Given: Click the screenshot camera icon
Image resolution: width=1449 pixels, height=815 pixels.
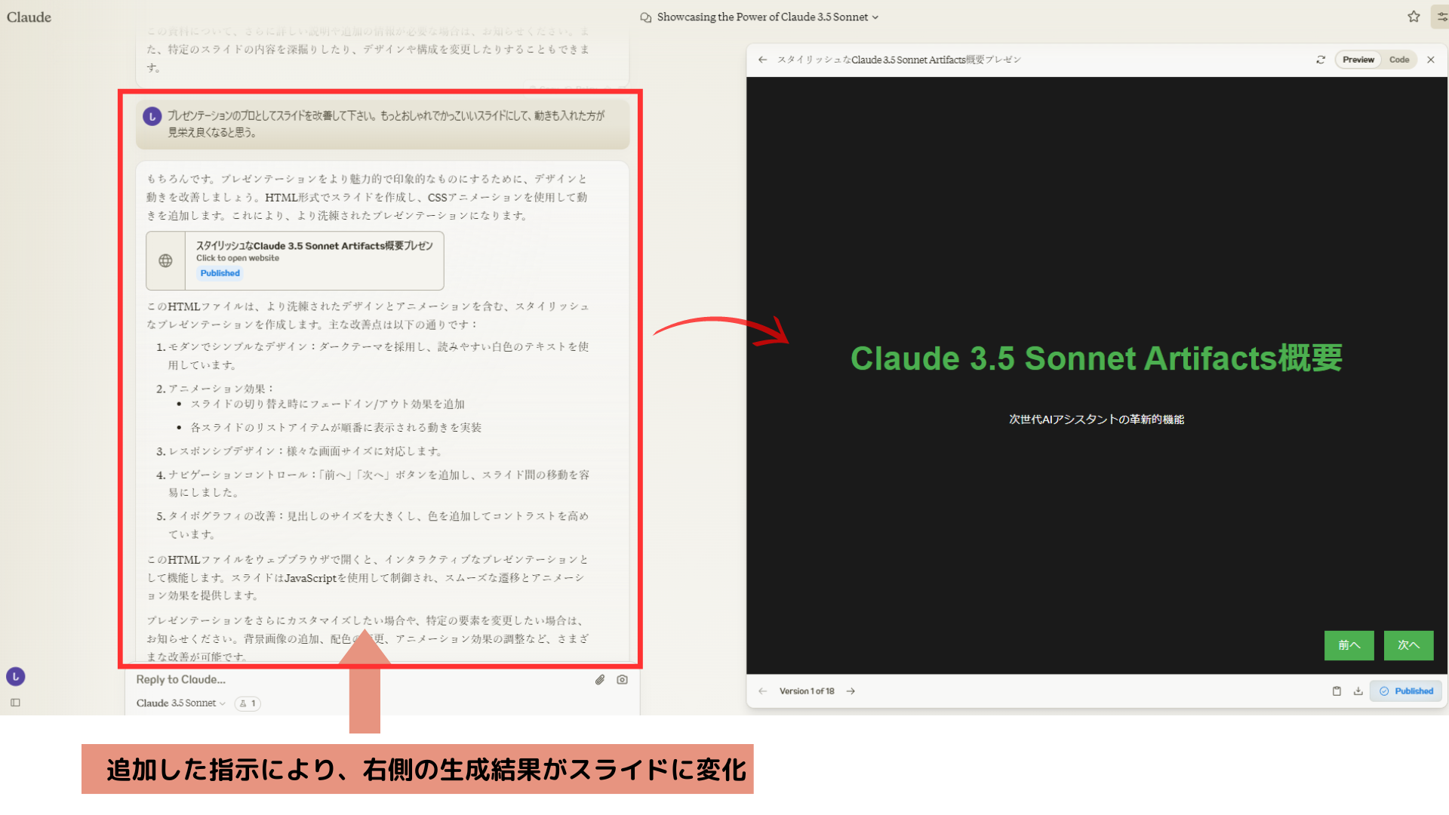Looking at the screenshot, I should 622,680.
